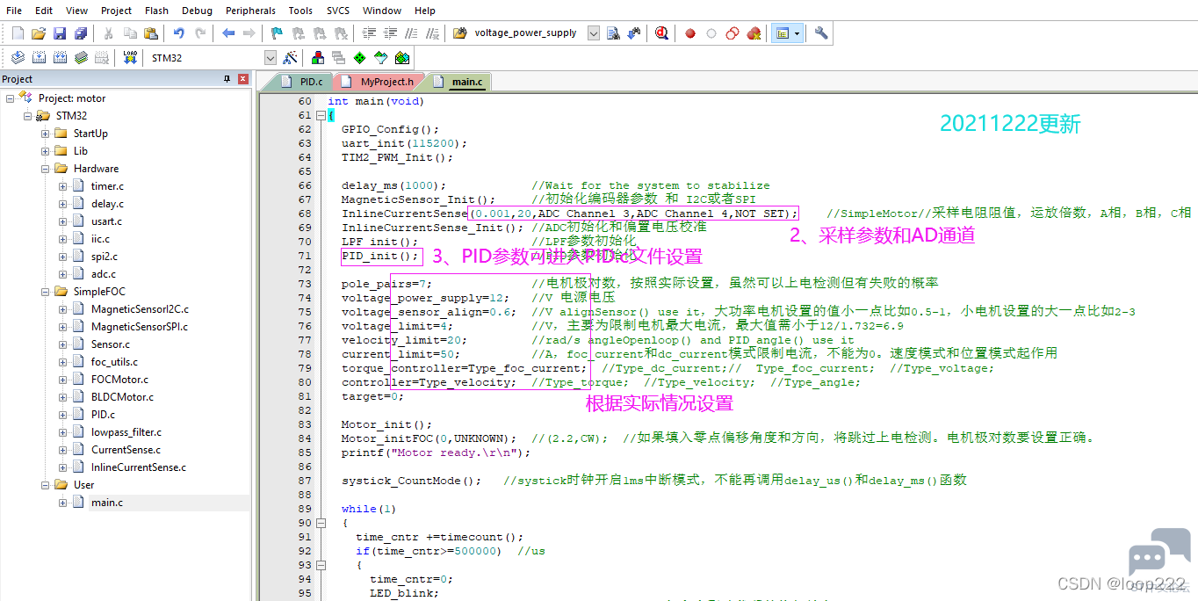The image size is (1198, 601).
Task: Toggle auto-hide pin on Project panel
Action: tap(228, 79)
